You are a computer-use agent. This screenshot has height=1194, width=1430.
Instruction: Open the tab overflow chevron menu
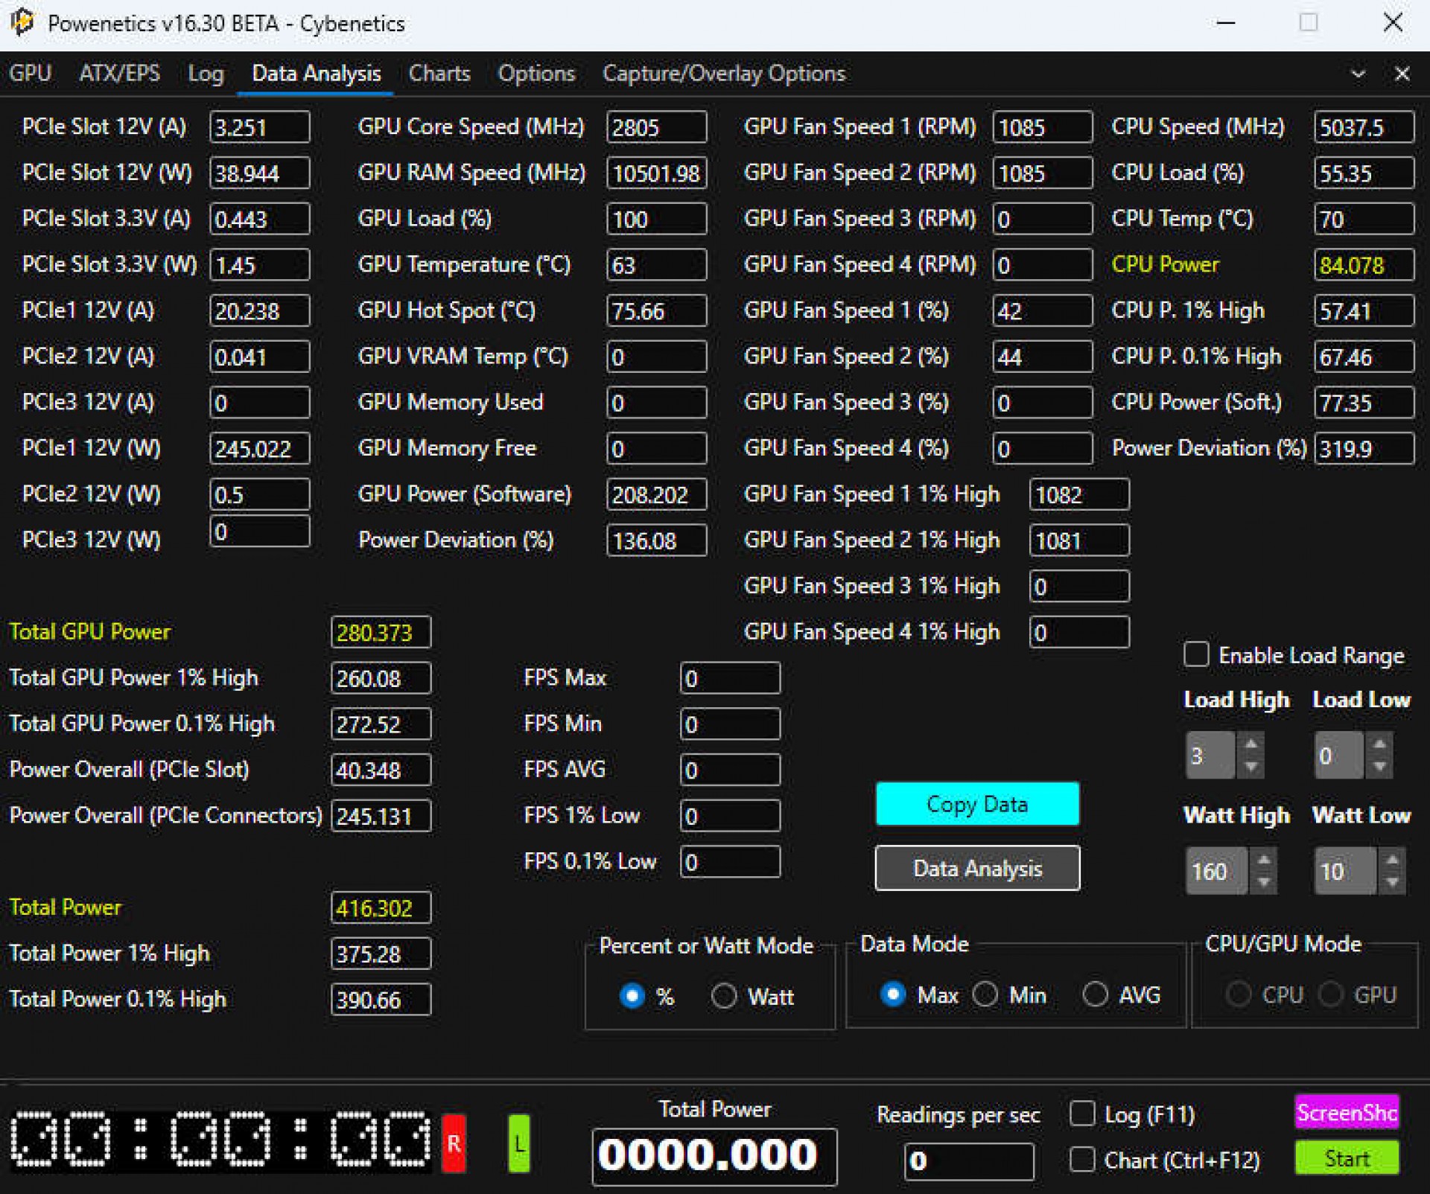click(x=1358, y=74)
